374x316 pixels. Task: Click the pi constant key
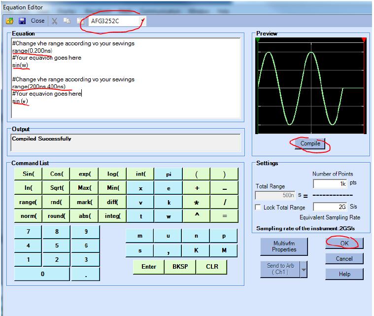(169, 174)
